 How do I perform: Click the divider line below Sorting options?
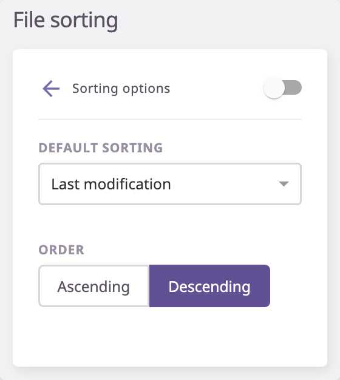tap(170, 120)
